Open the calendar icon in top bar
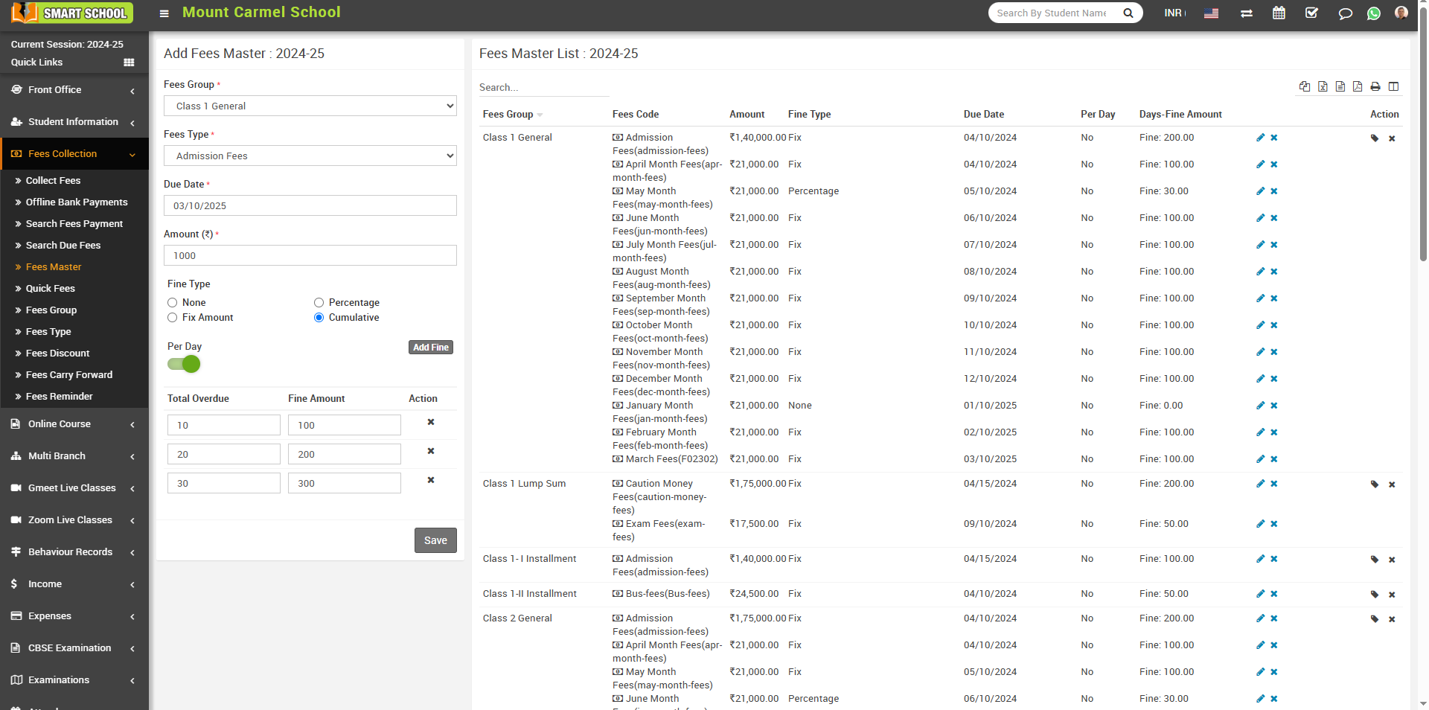Screen dimensions: 1429x710 click(x=1279, y=13)
